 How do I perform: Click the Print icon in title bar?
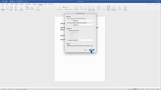[x=19, y=1]
